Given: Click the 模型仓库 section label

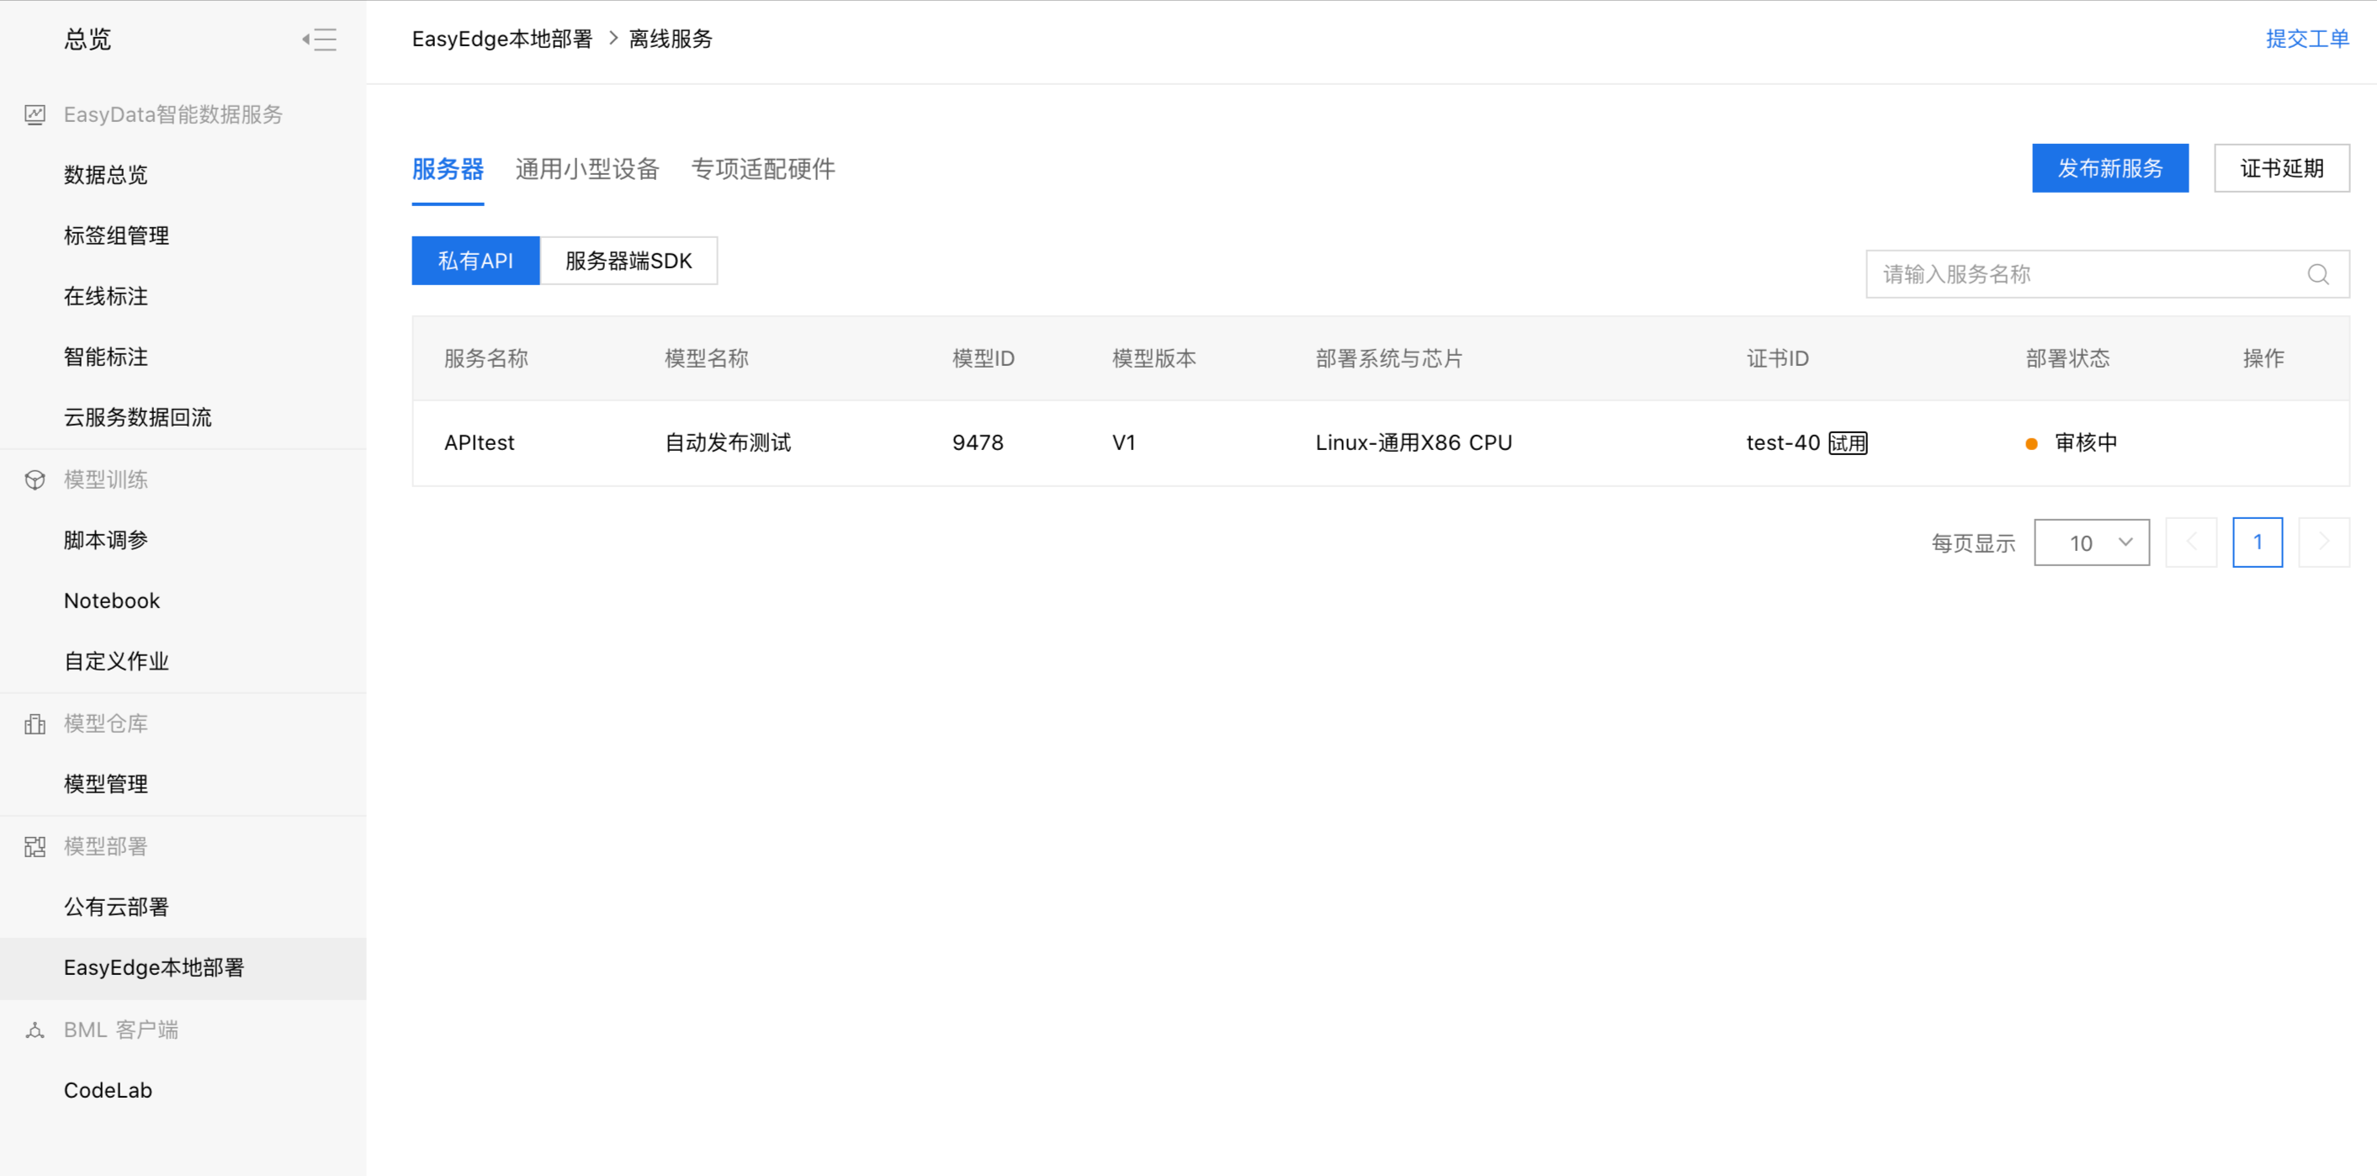Looking at the screenshot, I should [x=105, y=724].
